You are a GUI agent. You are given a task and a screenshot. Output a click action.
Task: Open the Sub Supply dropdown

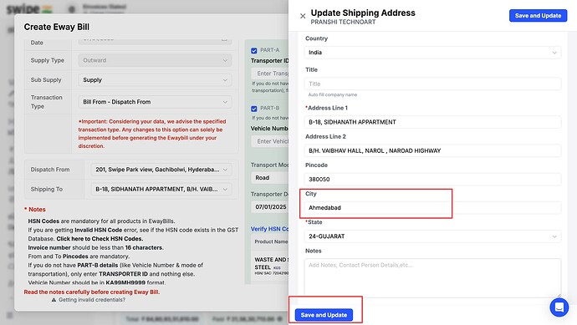coord(155,79)
